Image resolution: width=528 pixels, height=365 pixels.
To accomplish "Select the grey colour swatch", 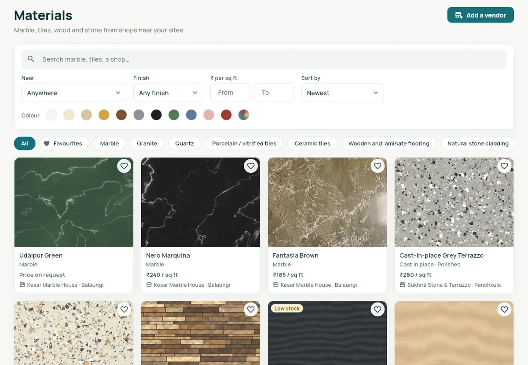I will pos(139,115).
